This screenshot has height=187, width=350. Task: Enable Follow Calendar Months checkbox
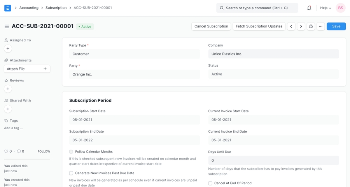tap(71, 152)
